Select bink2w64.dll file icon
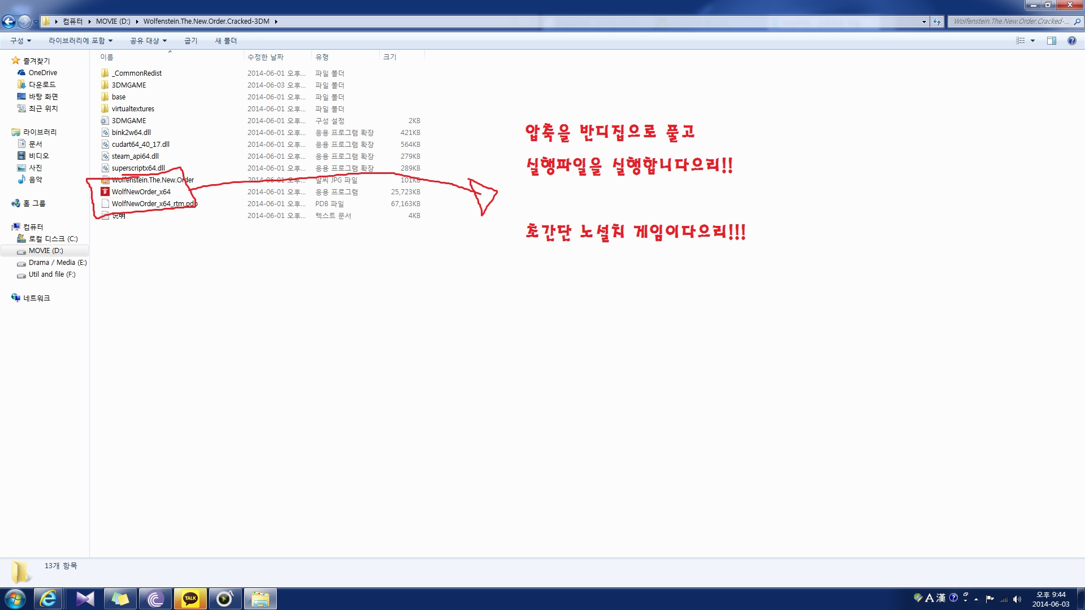The height and width of the screenshot is (610, 1085). pyautogui.click(x=105, y=132)
